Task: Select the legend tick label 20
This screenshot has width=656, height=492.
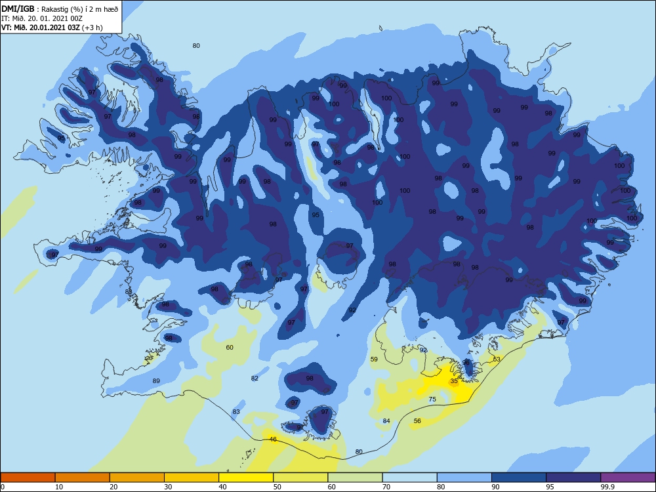Action: point(113,487)
